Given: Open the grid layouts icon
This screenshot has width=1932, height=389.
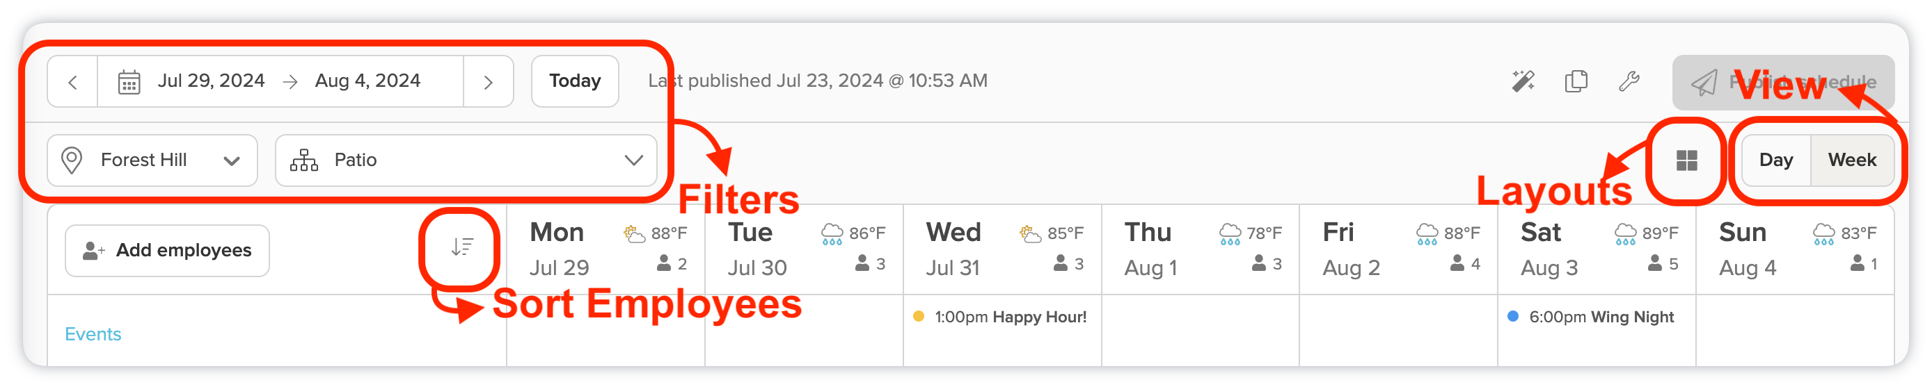Looking at the screenshot, I should pyautogui.click(x=1686, y=160).
